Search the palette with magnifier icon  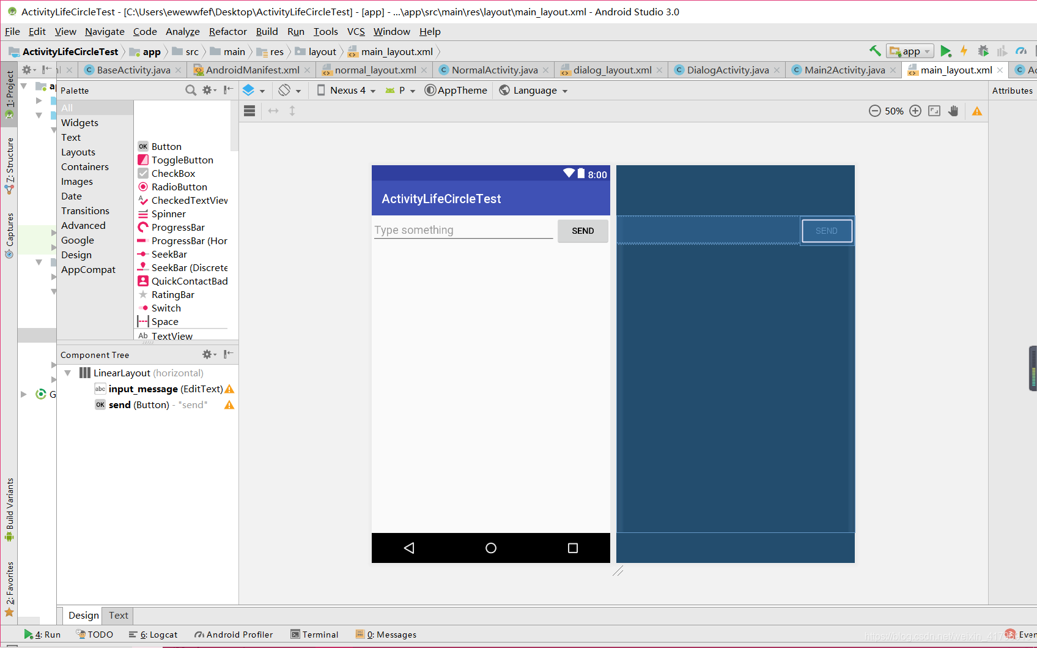[191, 90]
